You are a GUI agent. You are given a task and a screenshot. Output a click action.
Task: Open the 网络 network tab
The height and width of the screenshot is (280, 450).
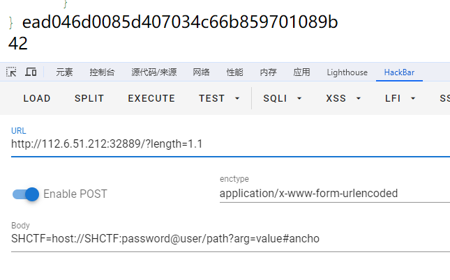pyautogui.click(x=201, y=72)
